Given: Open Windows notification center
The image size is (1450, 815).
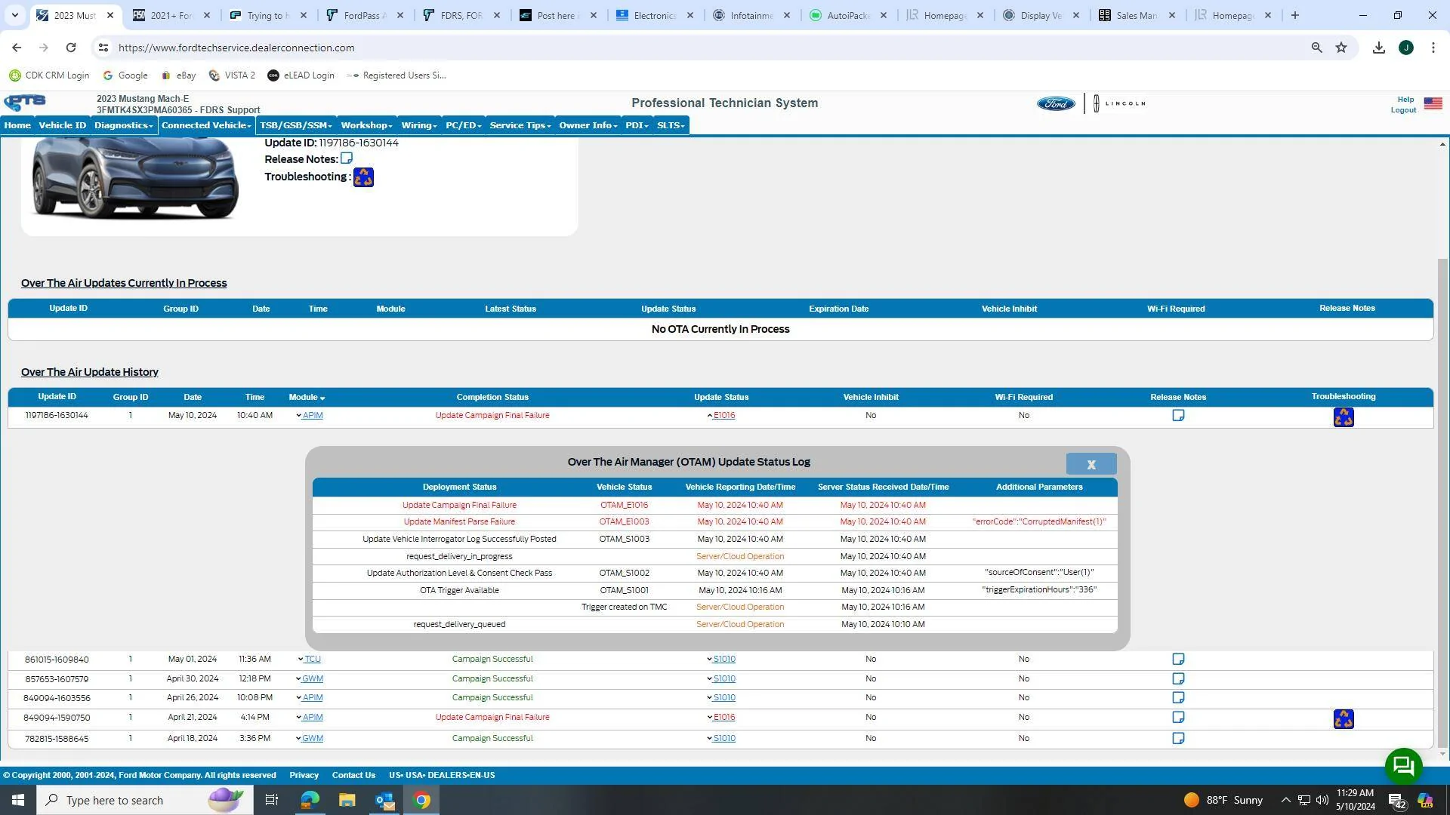Looking at the screenshot, I should [x=1396, y=801].
